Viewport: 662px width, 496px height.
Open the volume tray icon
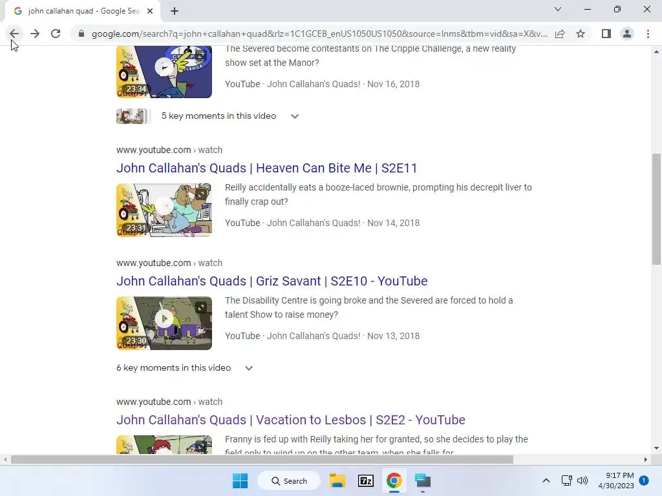582,480
